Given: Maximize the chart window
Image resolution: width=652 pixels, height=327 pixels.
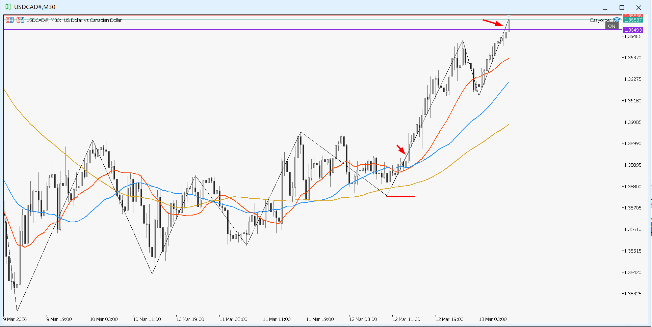Looking at the screenshot, I should [622, 7].
